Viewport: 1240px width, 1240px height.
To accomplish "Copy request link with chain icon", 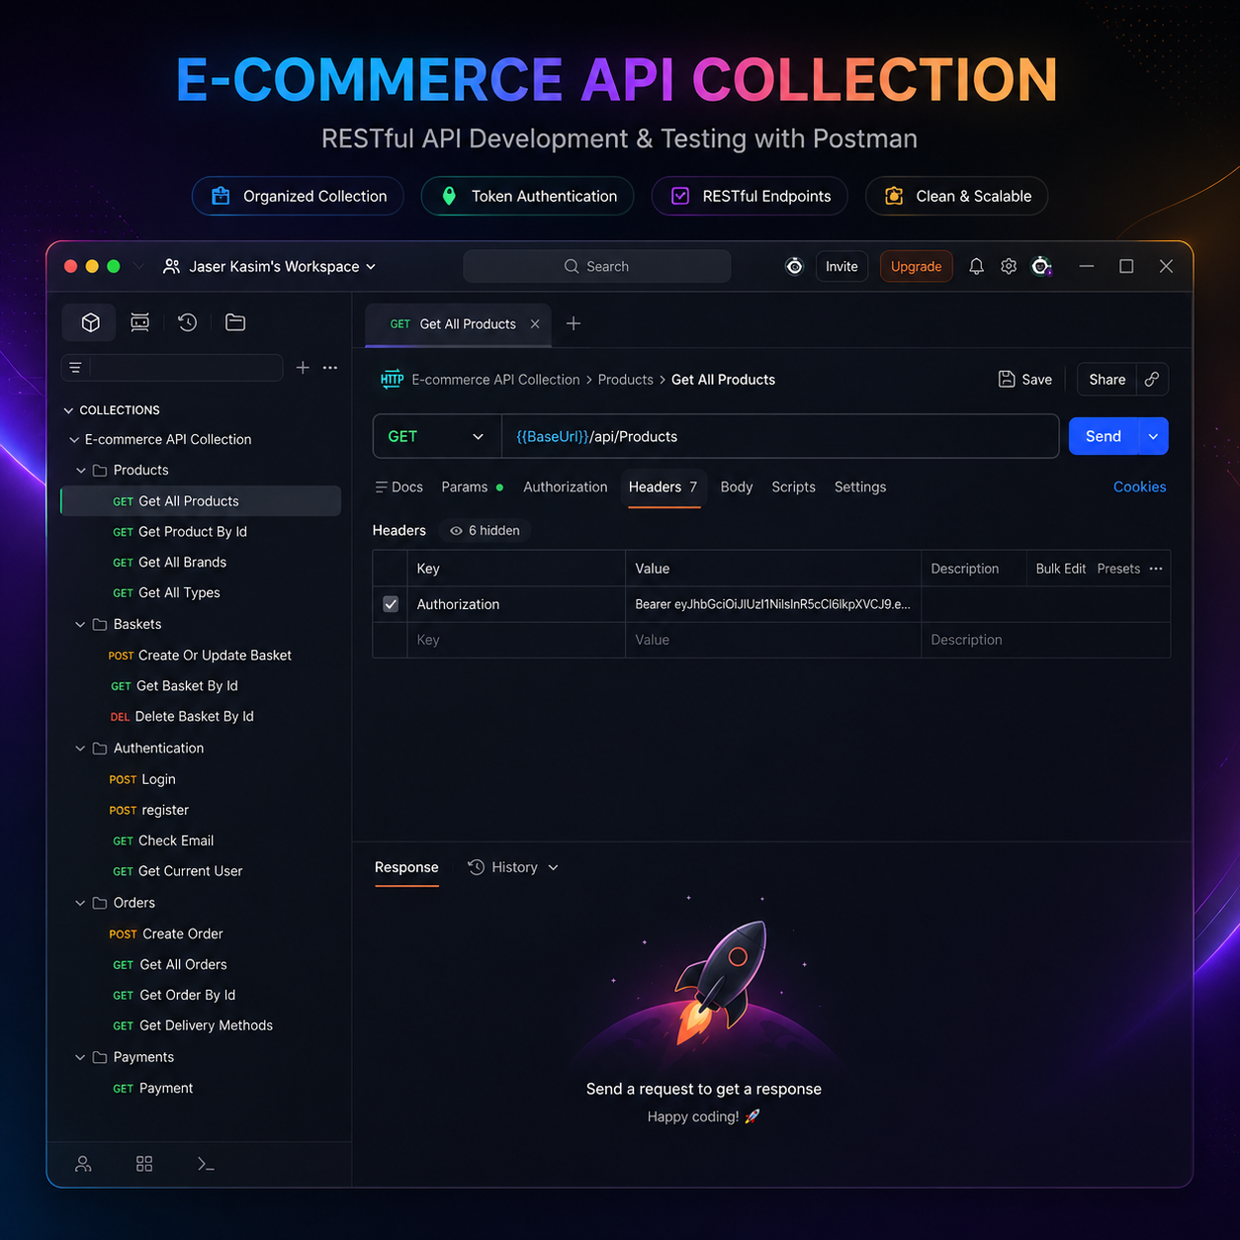I will (x=1152, y=380).
